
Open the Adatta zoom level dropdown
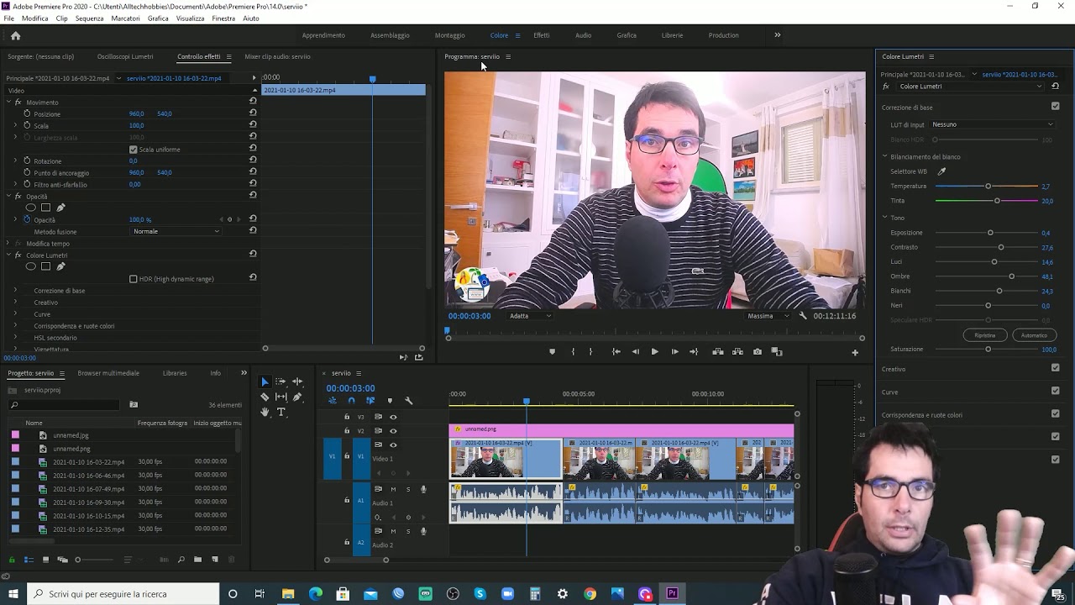(x=530, y=316)
